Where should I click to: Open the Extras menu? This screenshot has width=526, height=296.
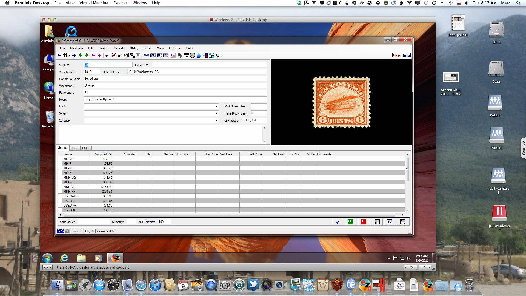[x=147, y=48]
